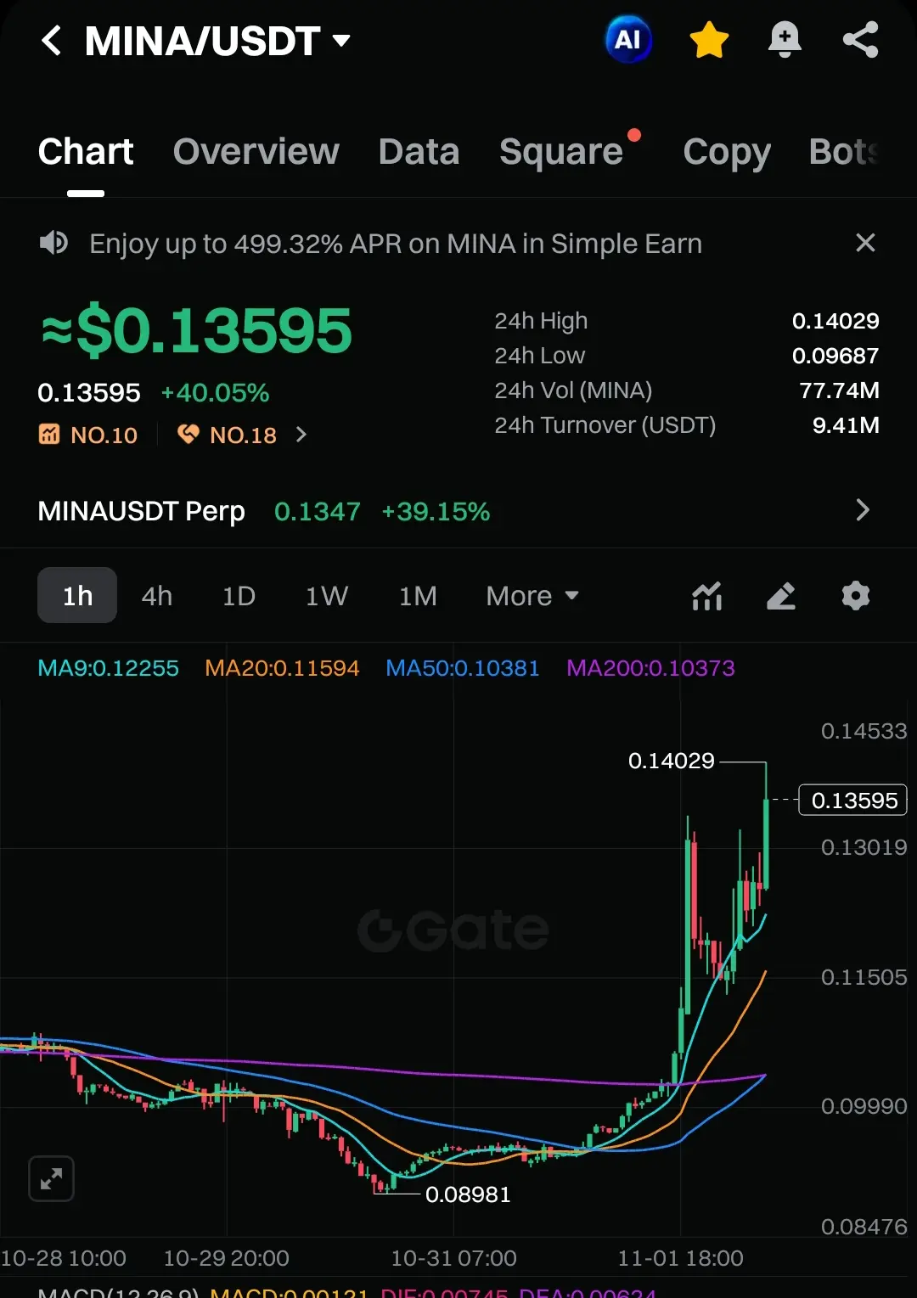
Task: Open the Simple Earn APR promotion link
Action: pyautogui.click(x=396, y=244)
